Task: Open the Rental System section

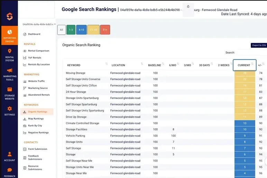Action: [x=10, y=55]
